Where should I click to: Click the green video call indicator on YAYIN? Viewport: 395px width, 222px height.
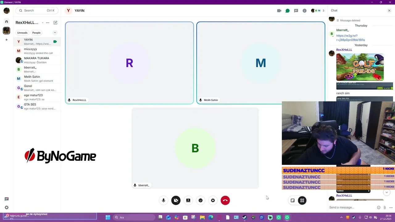coord(55,42)
